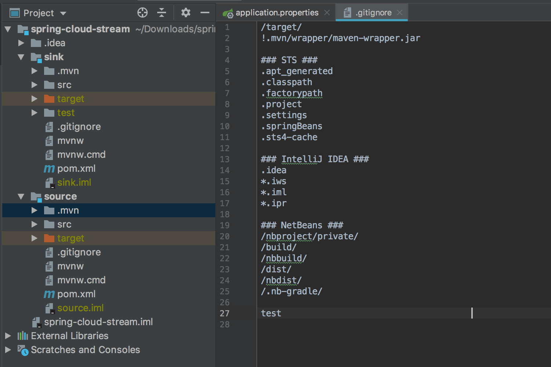The image size is (551, 367).
Task: Expand External Libraries node
Action: click(x=8, y=336)
